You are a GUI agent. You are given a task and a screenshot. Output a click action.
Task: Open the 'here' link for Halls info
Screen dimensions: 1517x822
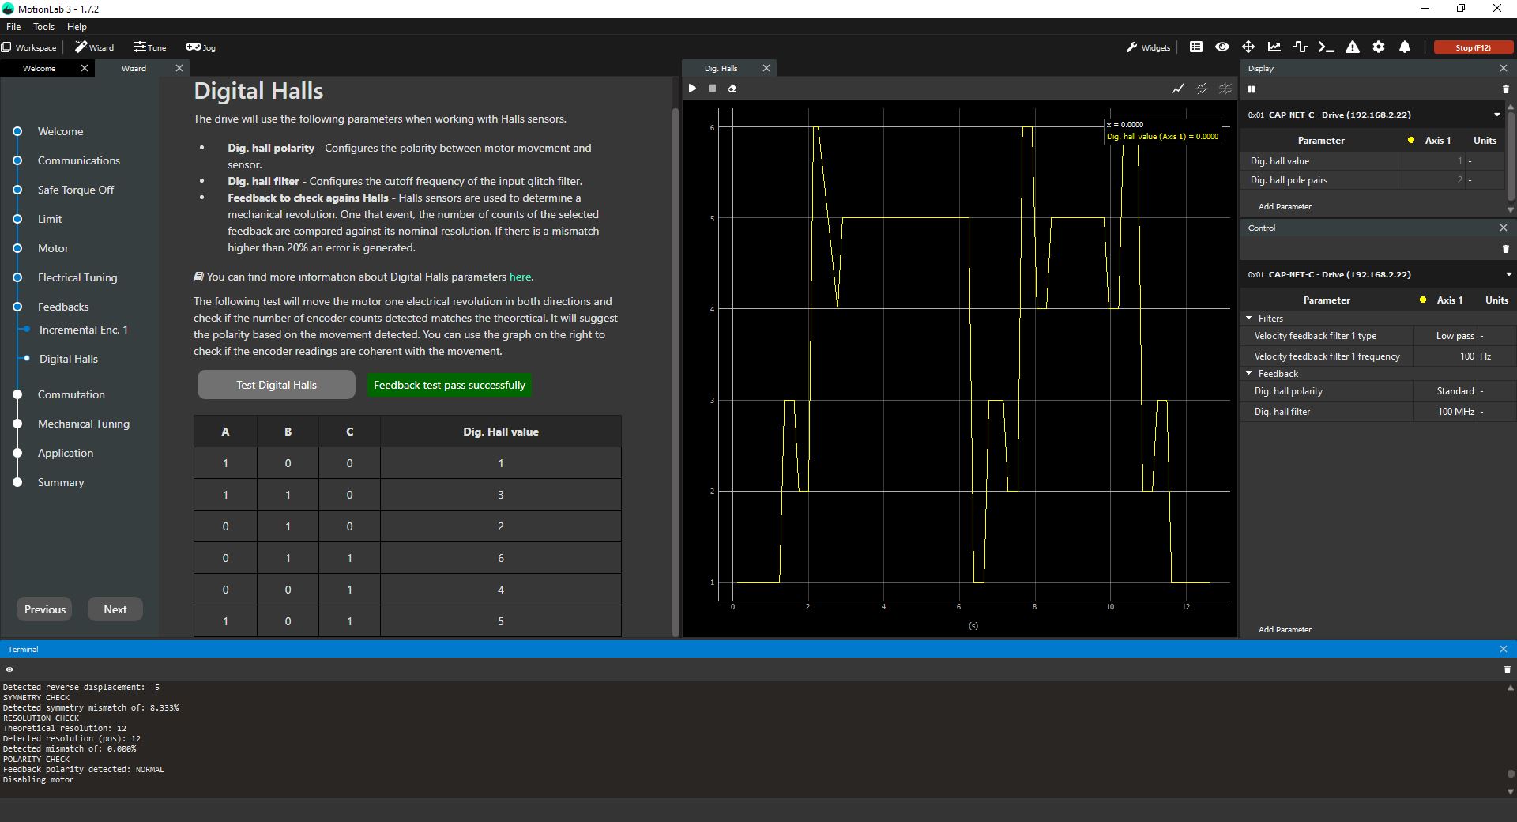[x=520, y=277]
